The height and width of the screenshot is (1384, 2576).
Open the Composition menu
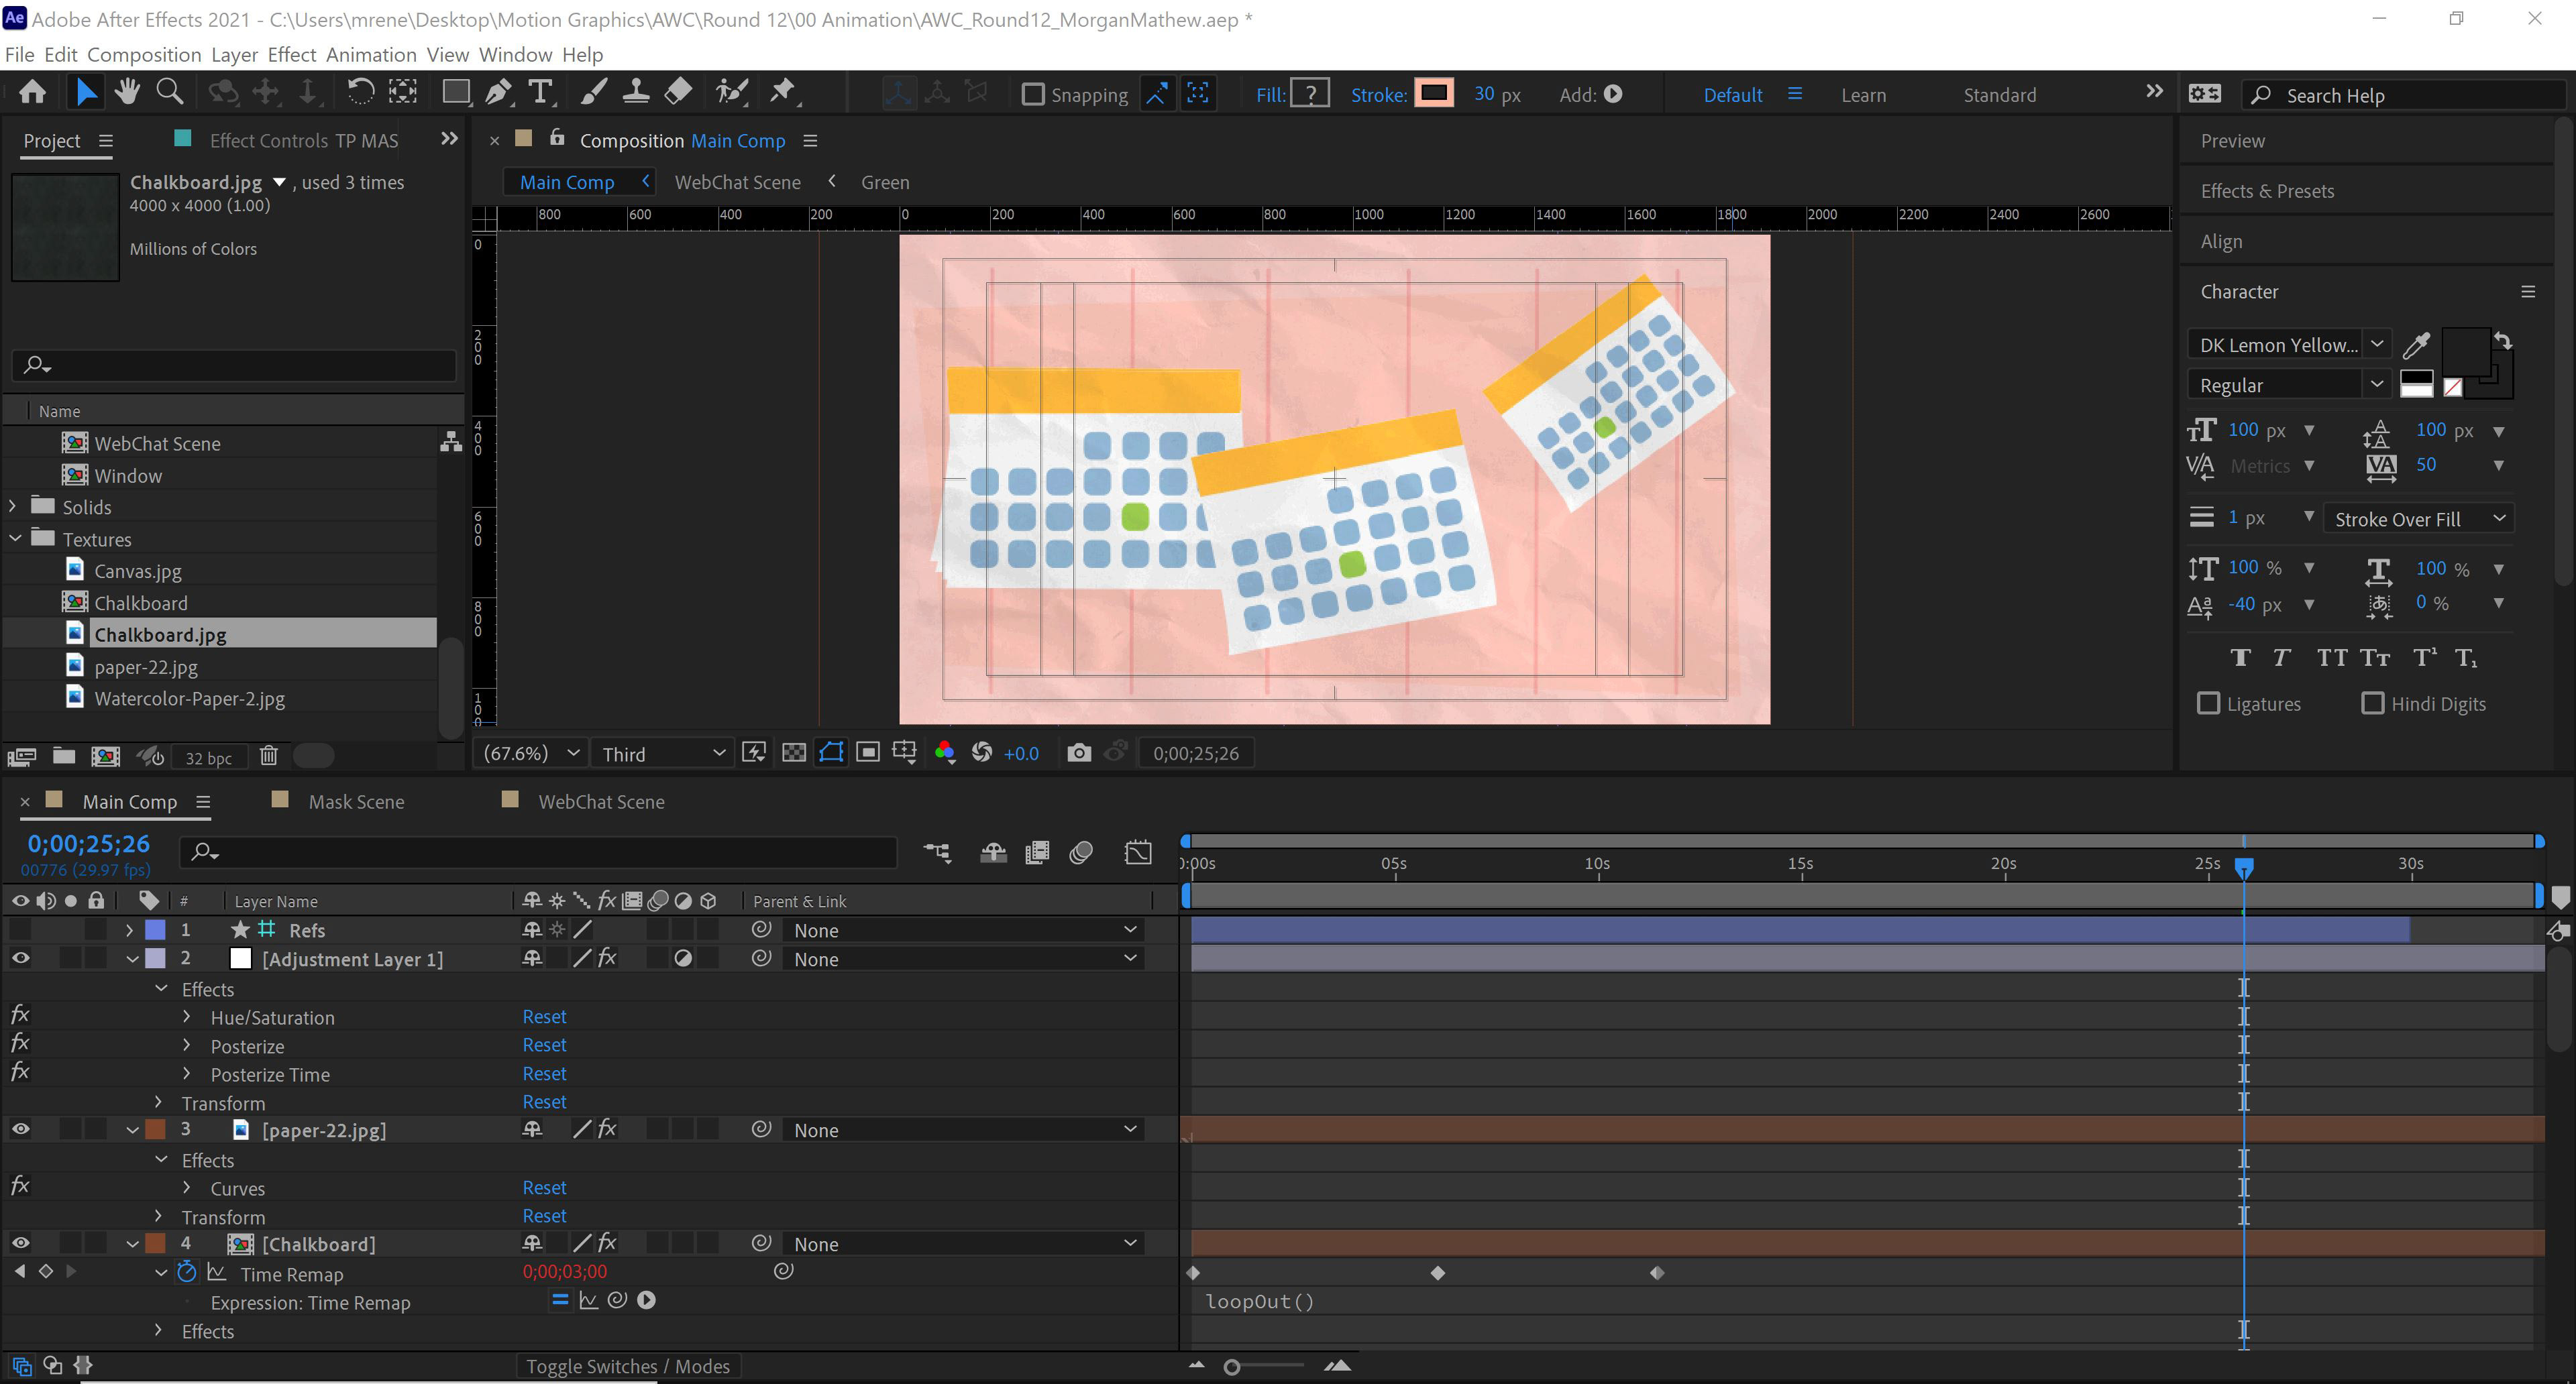(144, 55)
